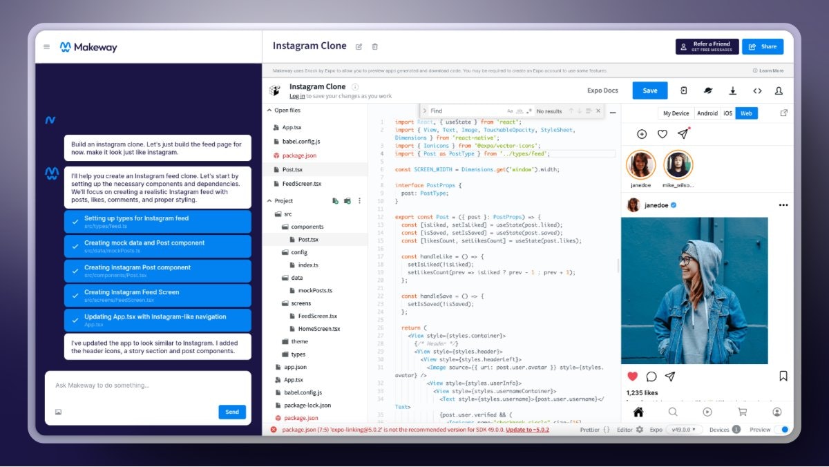Open Project panel three-dot menu

pos(359,201)
